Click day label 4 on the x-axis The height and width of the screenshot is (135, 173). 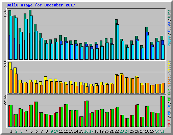point(26,131)
